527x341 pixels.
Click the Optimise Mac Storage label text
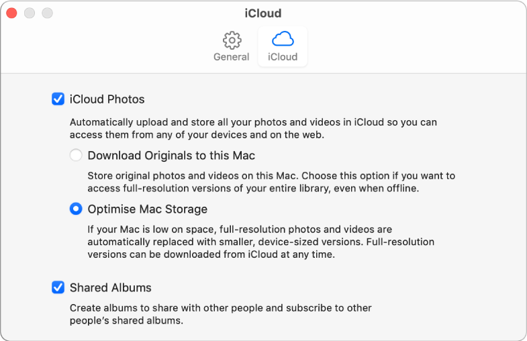click(x=148, y=209)
